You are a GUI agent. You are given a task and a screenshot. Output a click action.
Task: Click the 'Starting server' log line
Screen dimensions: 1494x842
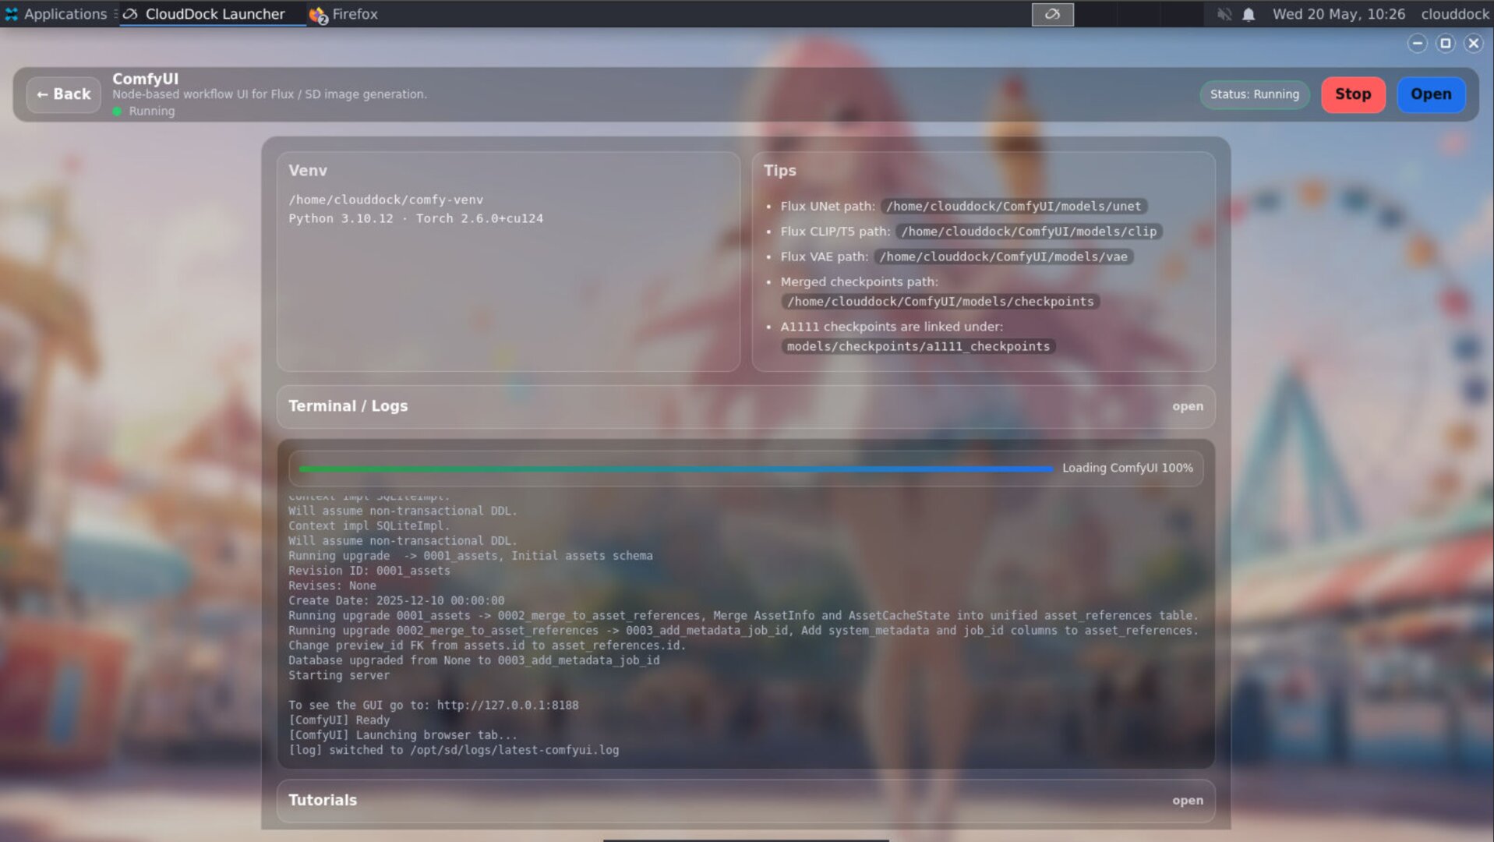click(339, 676)
